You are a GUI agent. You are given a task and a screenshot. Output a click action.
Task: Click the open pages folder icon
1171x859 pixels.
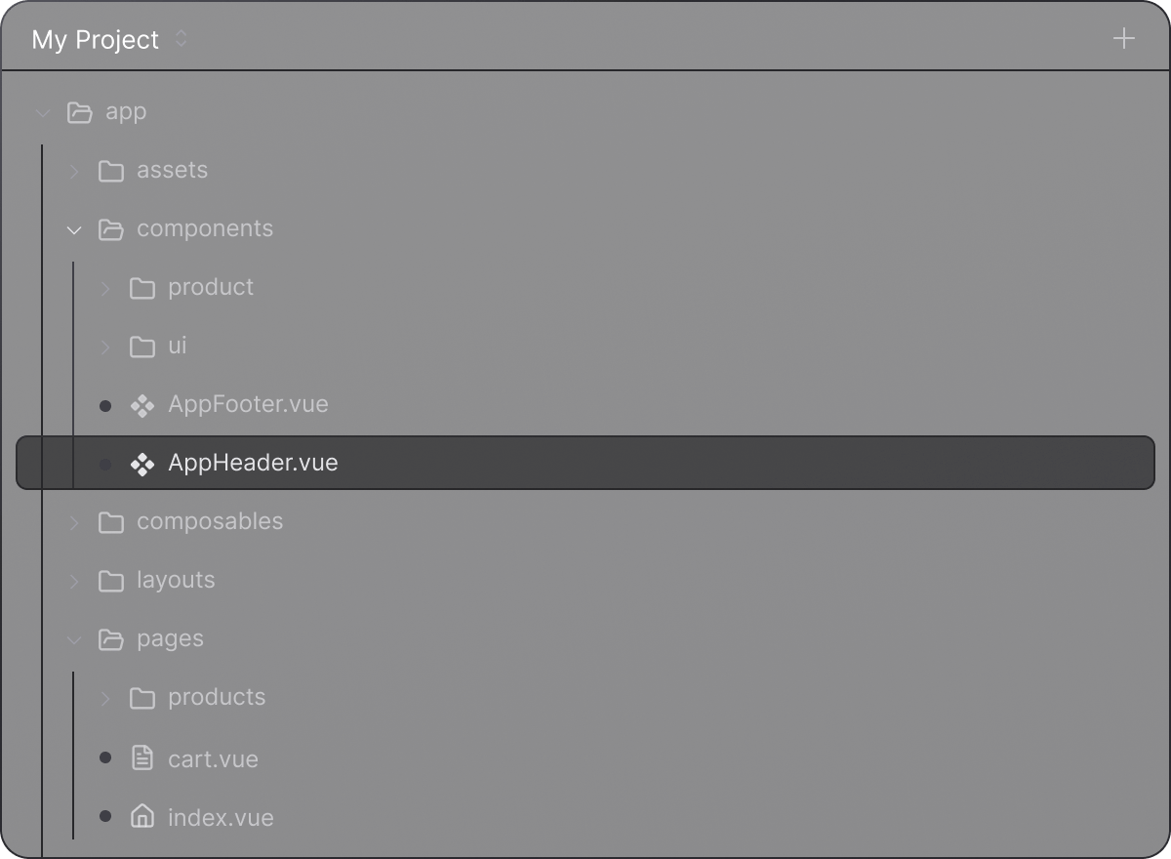point(111,639)
